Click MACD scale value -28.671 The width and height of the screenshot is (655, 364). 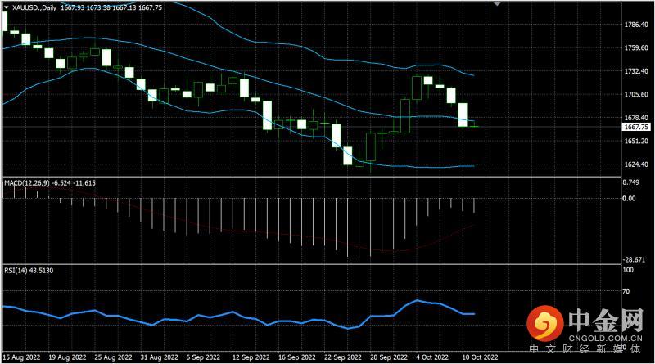(634, 259)
